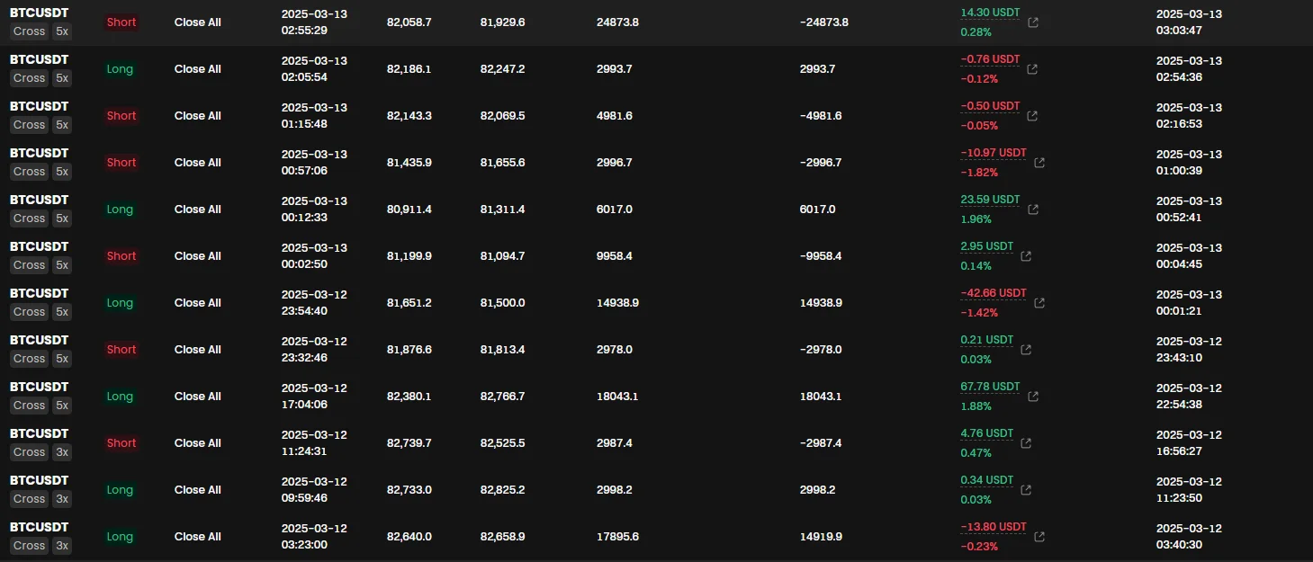1313x562 pixels.
Task: Share the 67.78 USDT winning trade
Action: pyautogui.click(x=1033, y=397)
